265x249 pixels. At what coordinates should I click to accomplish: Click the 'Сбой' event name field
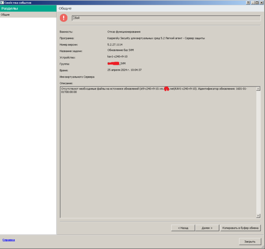click(x=166, y=18)
